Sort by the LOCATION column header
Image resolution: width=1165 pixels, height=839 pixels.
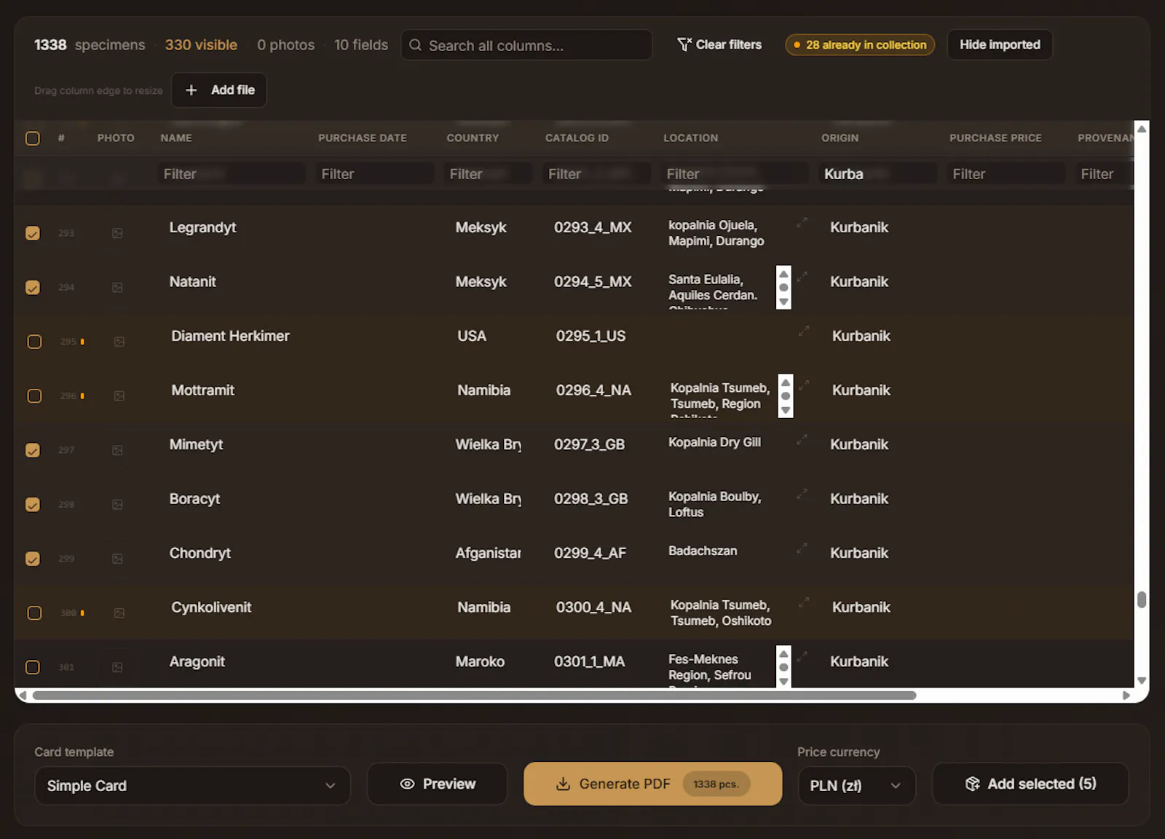pos(690,138)
